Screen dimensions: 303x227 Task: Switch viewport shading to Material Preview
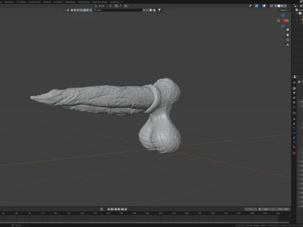coord(282,6)
